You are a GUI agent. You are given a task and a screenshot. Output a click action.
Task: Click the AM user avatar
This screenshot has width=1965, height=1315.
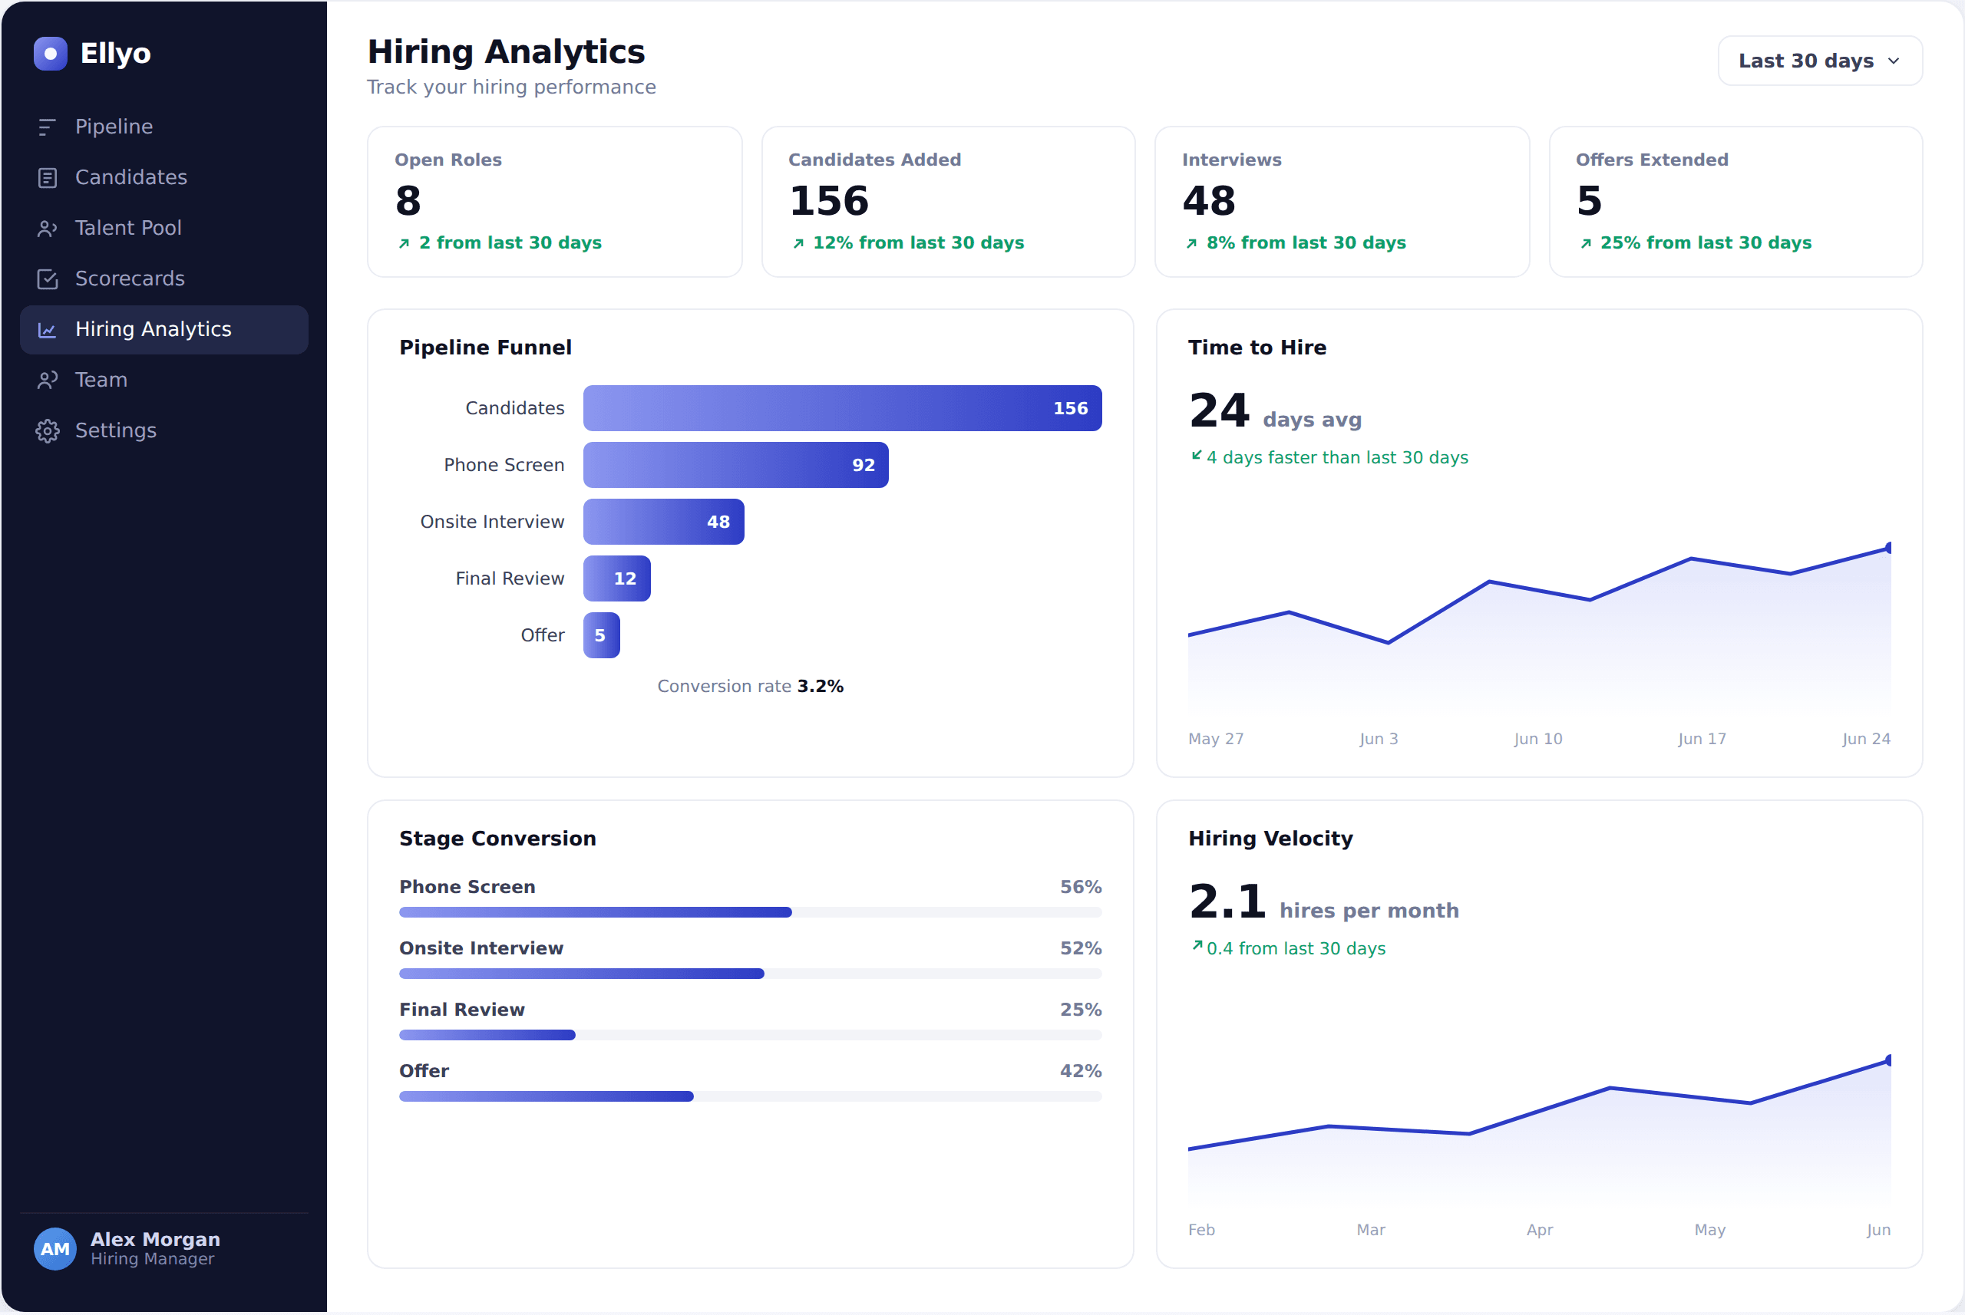[x=55, y=1249]
